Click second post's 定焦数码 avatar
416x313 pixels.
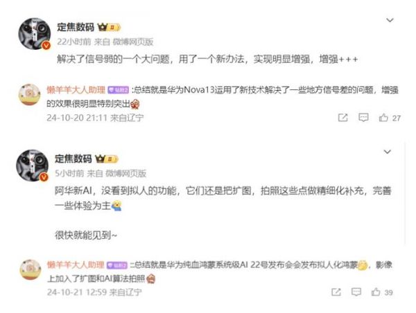coord(32,166)
